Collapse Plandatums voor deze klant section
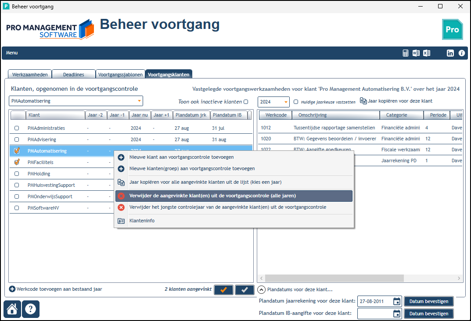471x321 pixels. pos(262,289)
